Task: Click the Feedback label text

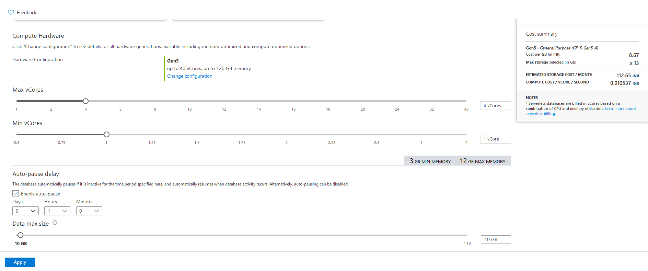Action: click(26, 12)
